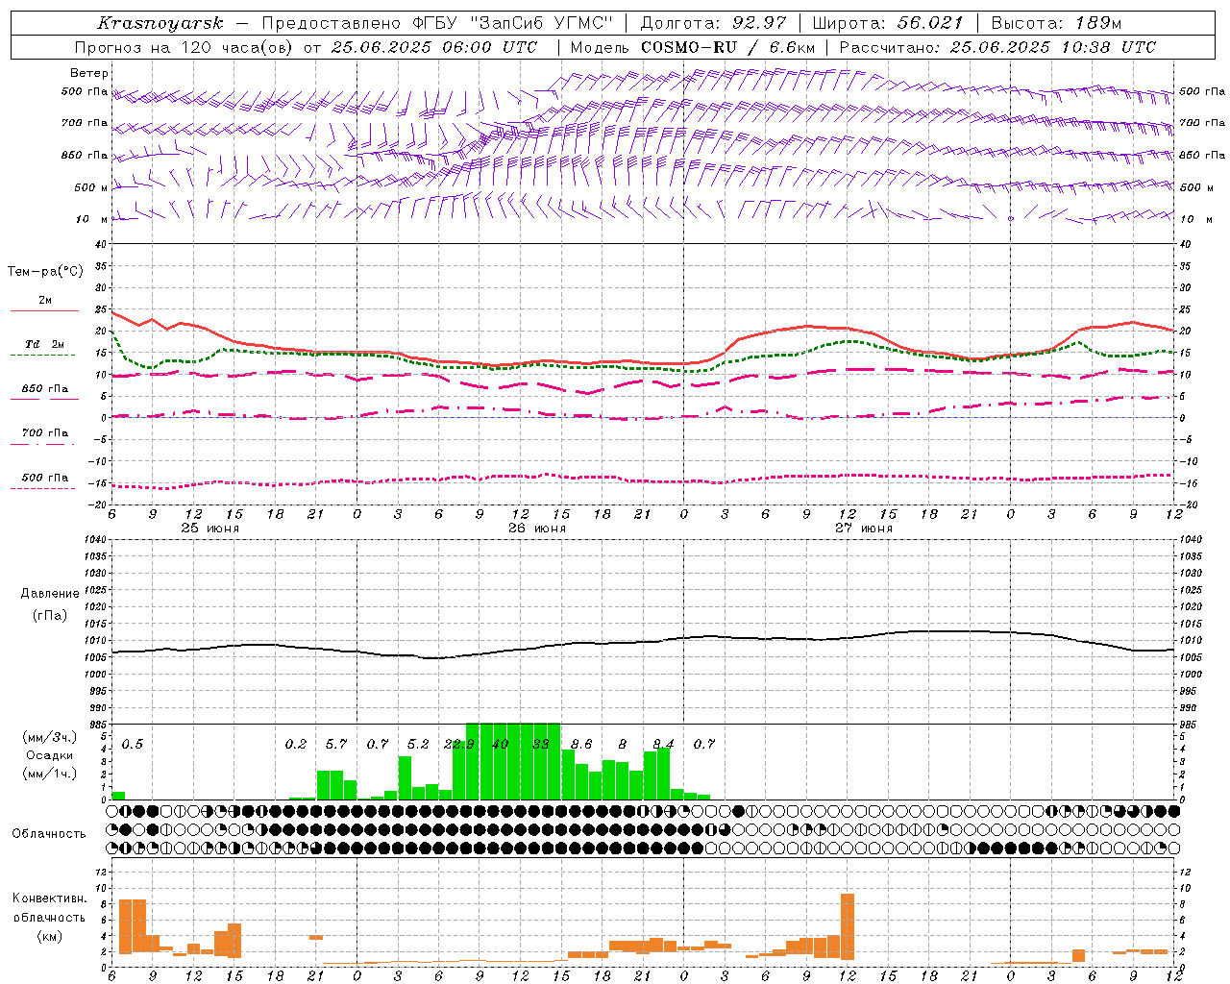Click the "8.6" precipitation total value

pyautogui.click(x=581, y=745)
